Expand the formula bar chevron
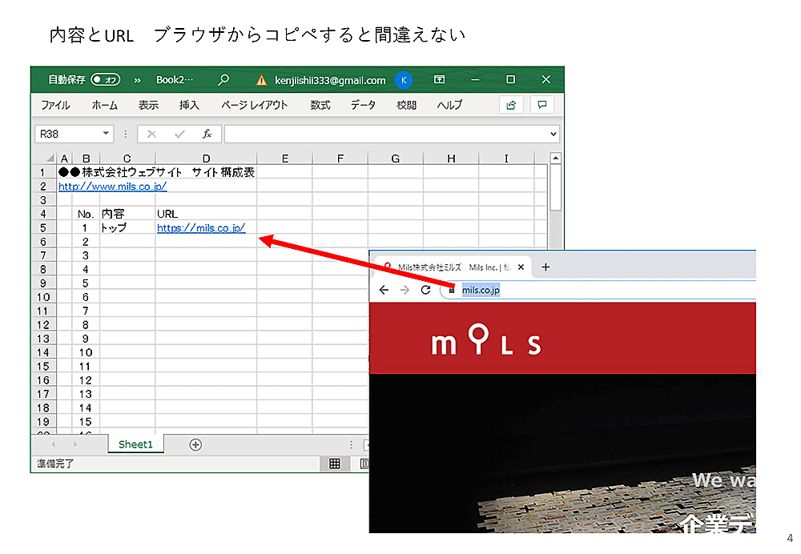The image size is (801, 554). (x=553, y=134)
